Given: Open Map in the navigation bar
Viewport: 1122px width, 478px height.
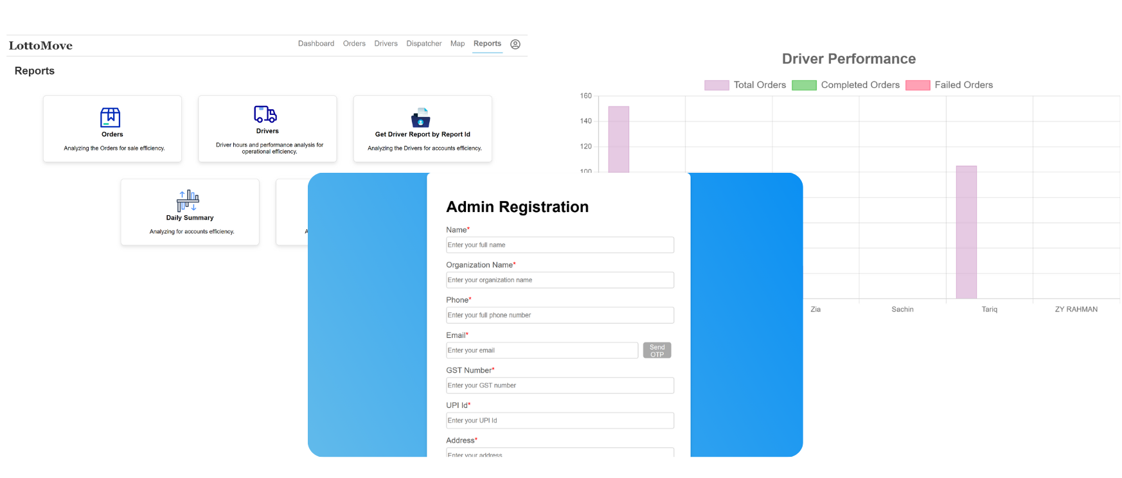Looking at the screenshot, I should pyautogui.click(x=458, y=44).
